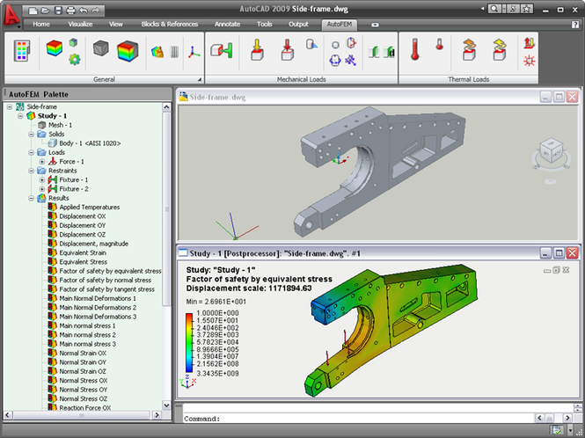The image size is (585, 438).
Task: Click in the Command line input
Action: click(x=377, y=419)
